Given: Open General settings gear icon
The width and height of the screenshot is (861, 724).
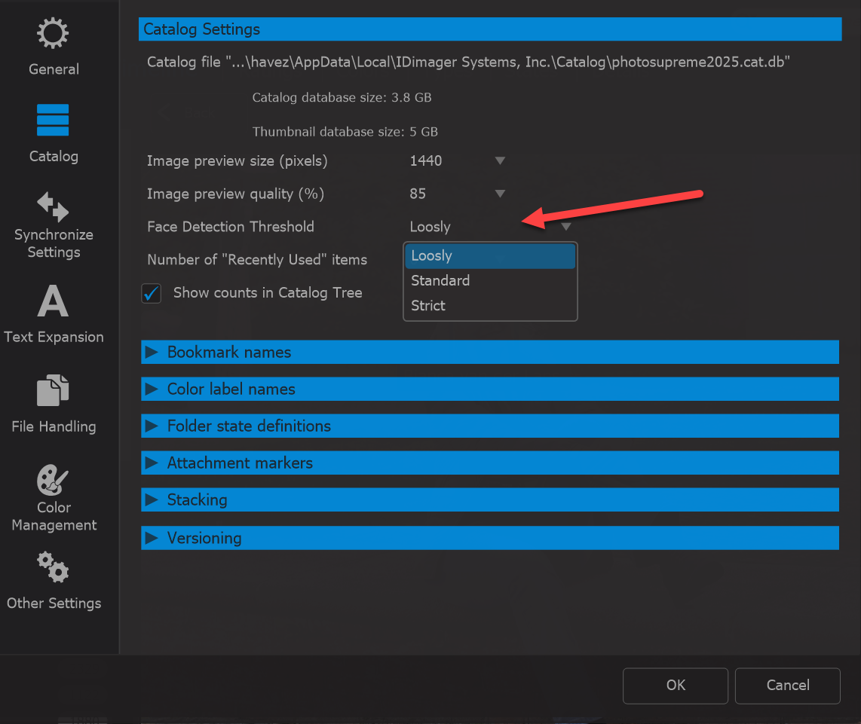Looking at the screenshot, I should (x=53, y=33).
